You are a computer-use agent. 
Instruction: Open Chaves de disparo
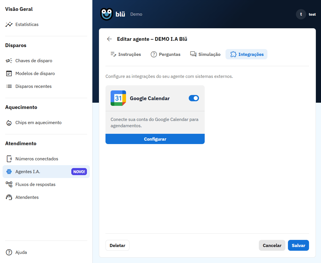tap(46, 61)
